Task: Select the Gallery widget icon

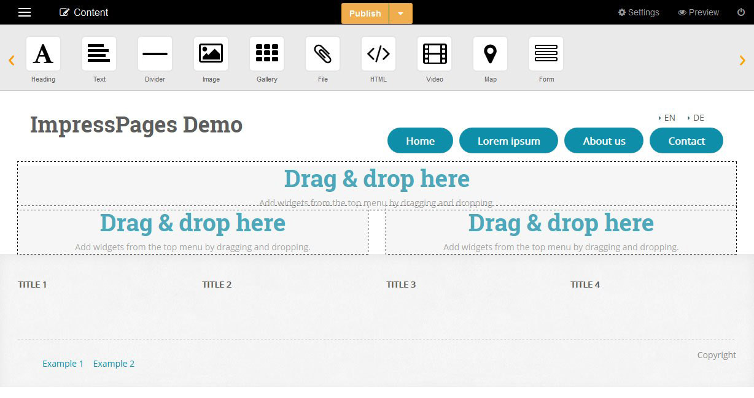Action: (266, 54)
